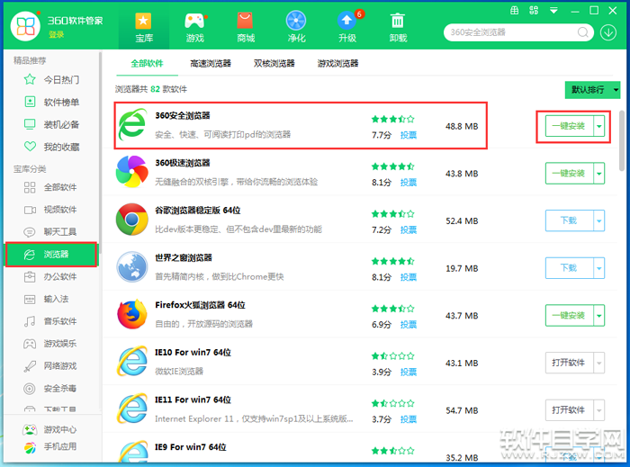Open the 宝库 star icon tab
The width and height of the screenshot is (630, 467).
tap(143, 28)
